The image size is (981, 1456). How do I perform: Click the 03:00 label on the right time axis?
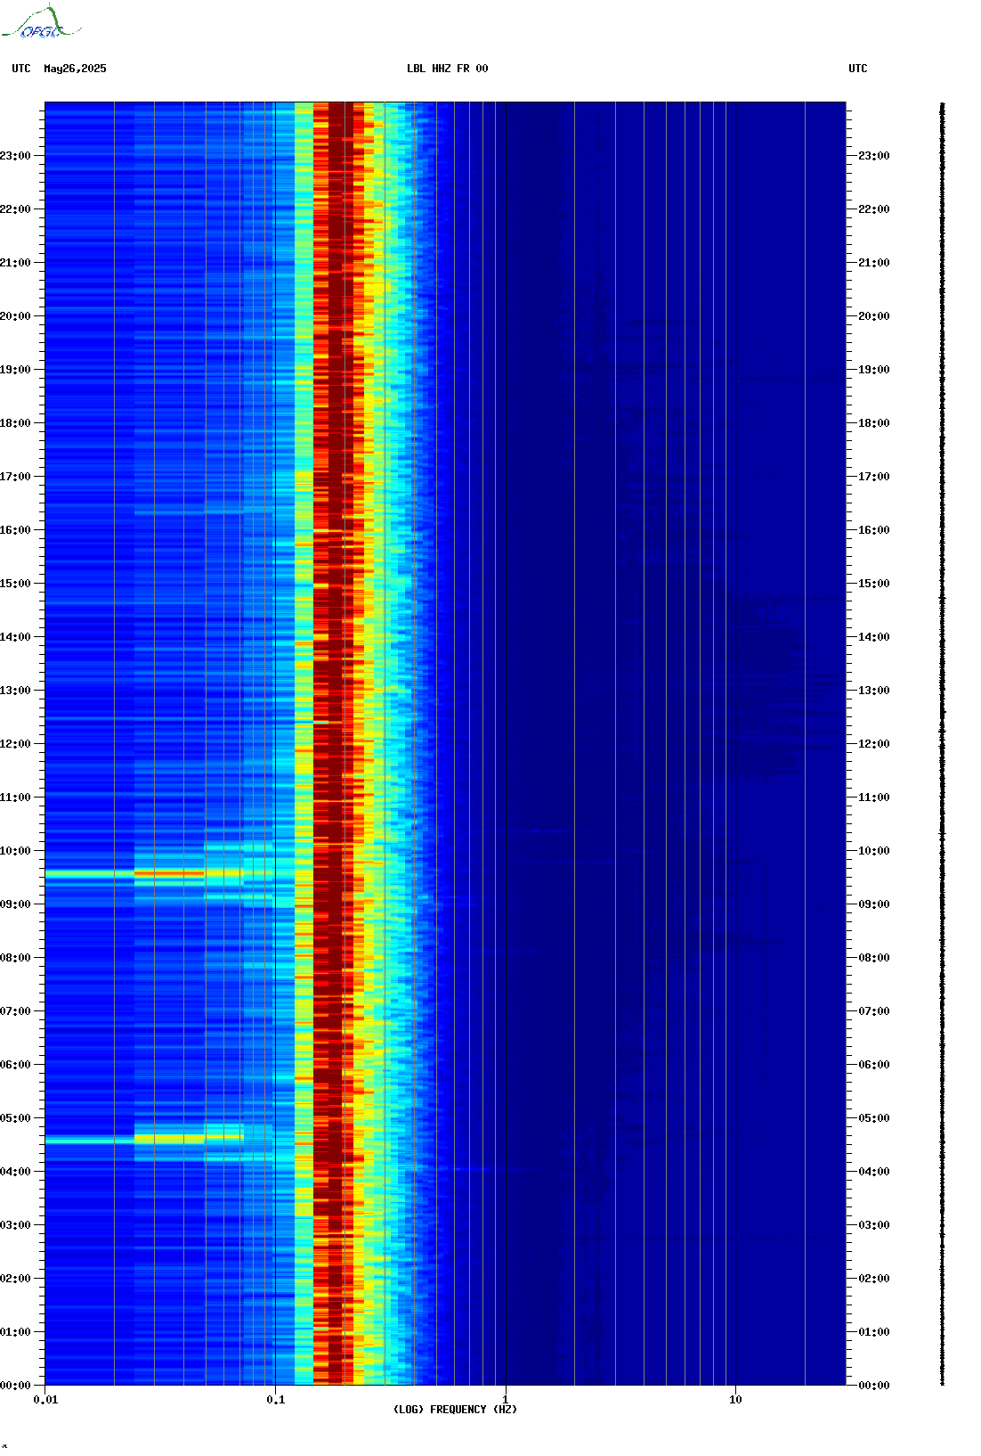874,1225
